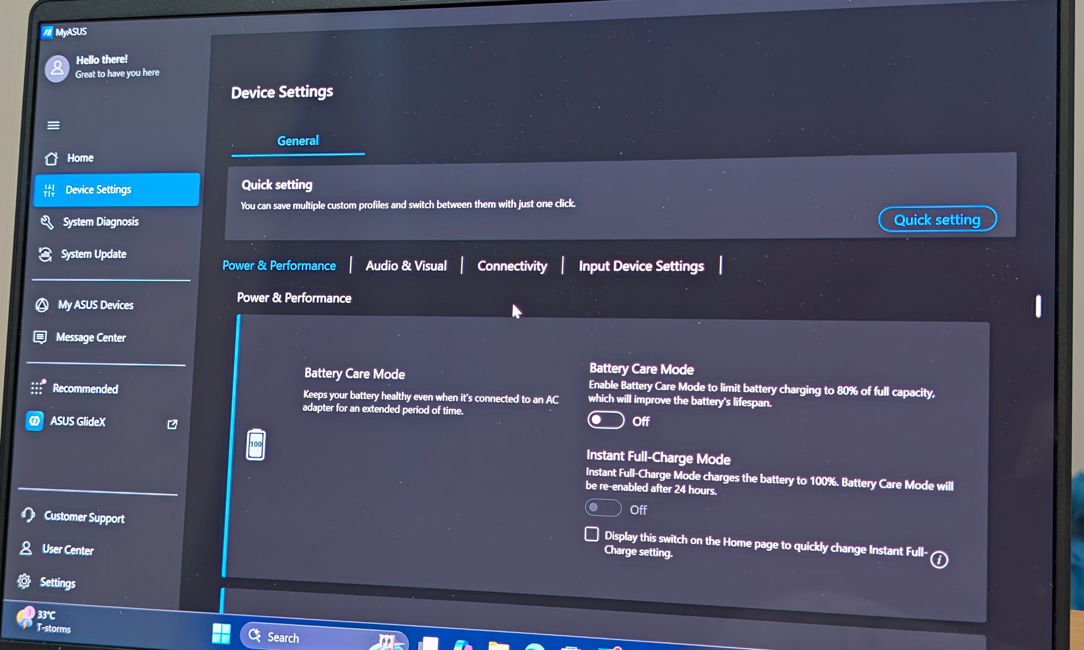Click the external link icon beside ASUS GlideX
The image size is (1084, 650).
172,424
